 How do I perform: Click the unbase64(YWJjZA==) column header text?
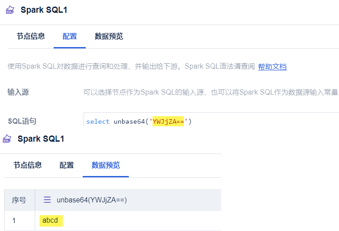91,200
